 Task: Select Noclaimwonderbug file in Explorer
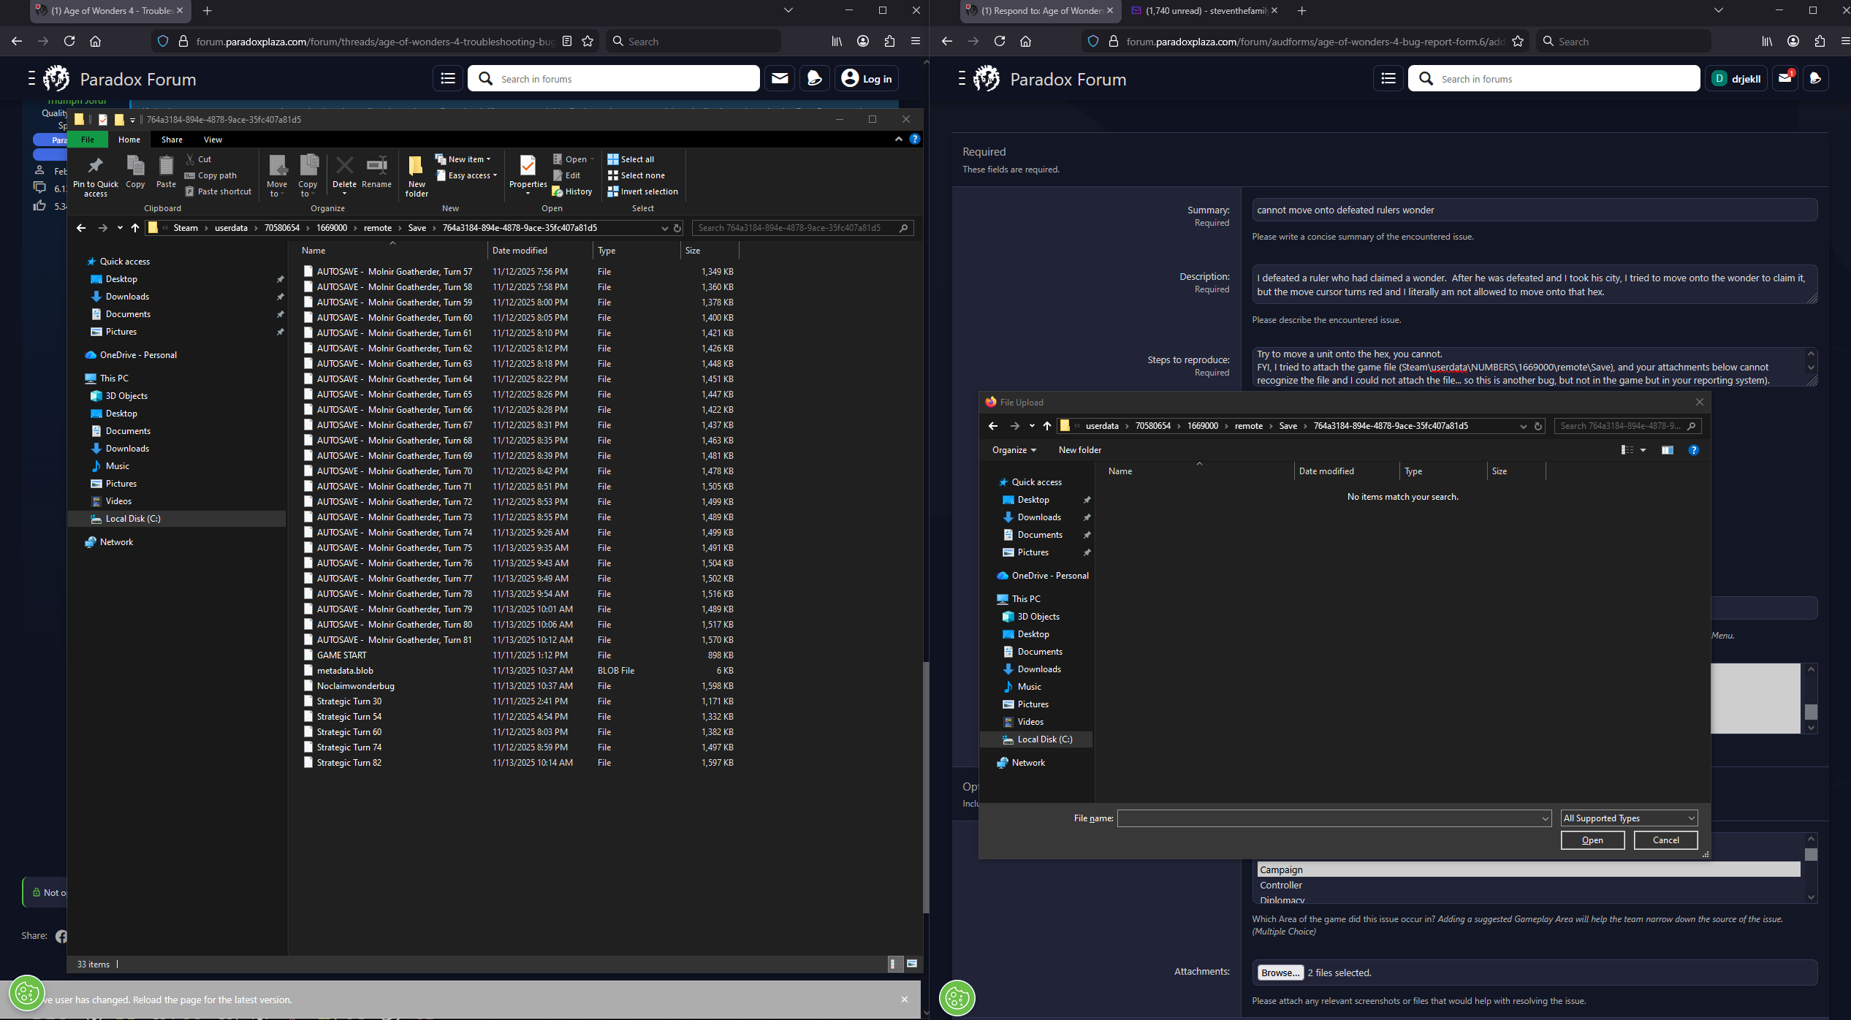[x=356, y=686]
